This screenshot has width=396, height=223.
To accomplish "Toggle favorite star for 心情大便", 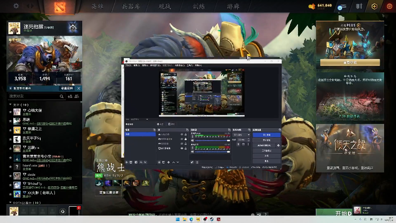I will point(10,112).
